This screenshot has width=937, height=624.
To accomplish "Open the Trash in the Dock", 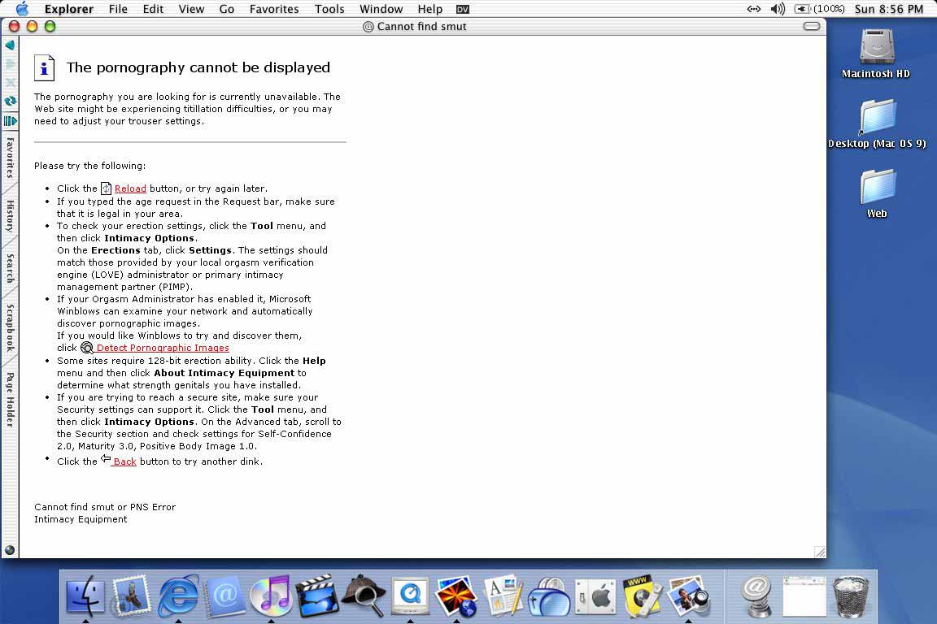I will pos(850,596).
